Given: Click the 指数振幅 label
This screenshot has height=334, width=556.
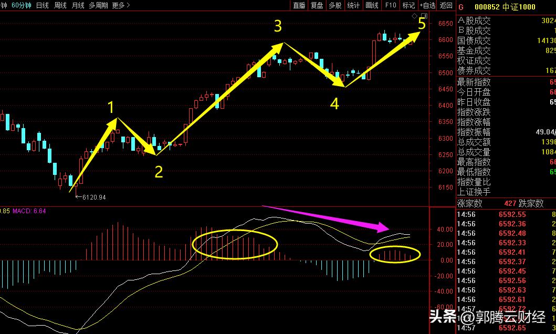Looking at the screenshot, I should pos(474,132).
